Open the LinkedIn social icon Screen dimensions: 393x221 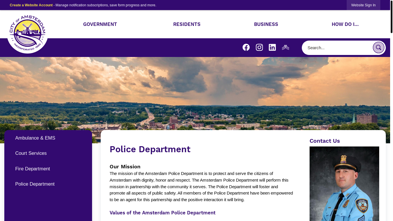[x=272, y=47]
